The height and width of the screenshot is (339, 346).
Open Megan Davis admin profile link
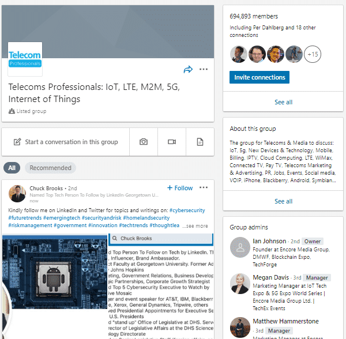pos(271,277)
